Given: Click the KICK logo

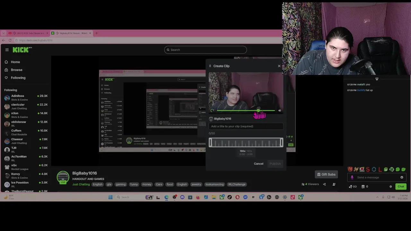Looking at the screenshot, I should click(22, 50).
